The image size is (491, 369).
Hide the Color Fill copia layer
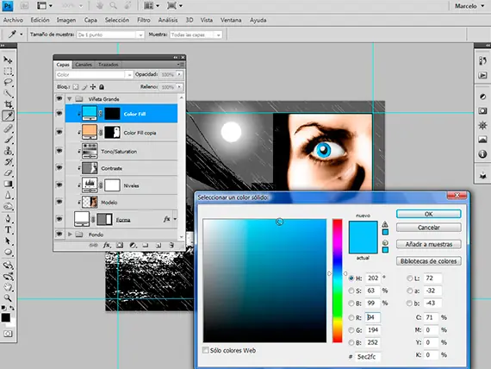(x=59, y=132)
